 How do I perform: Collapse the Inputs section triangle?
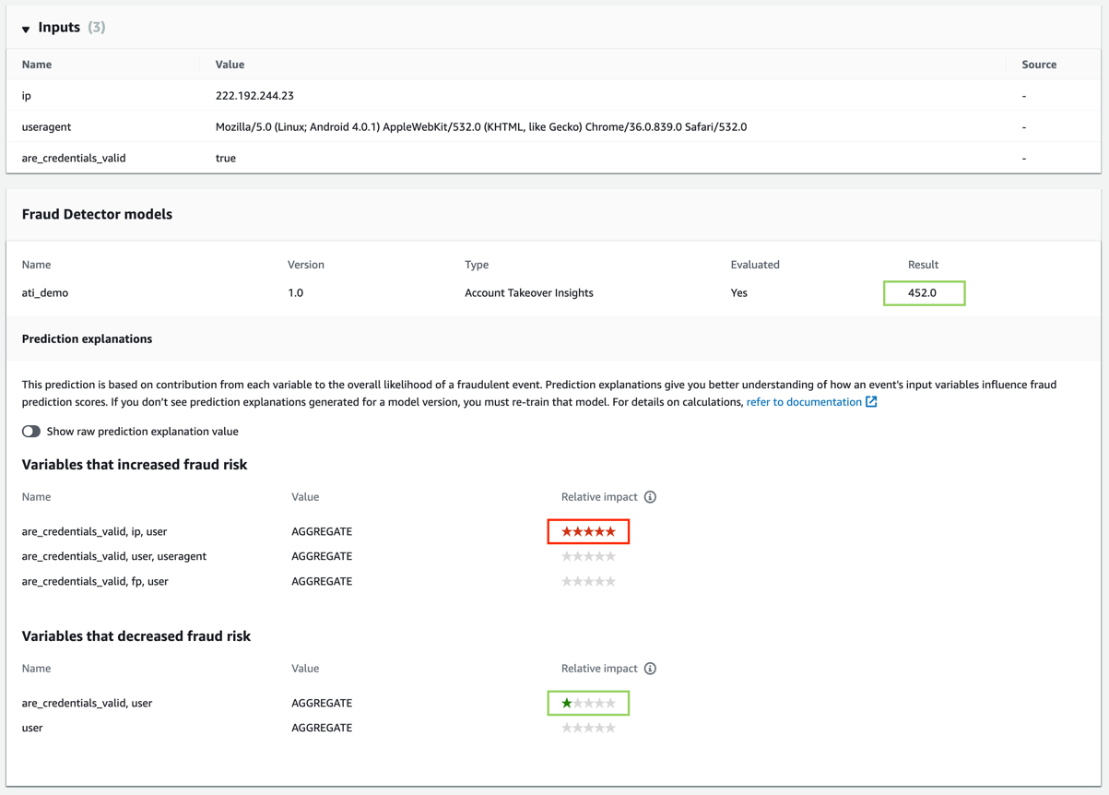pyautogui.click(x=26, y=30)
